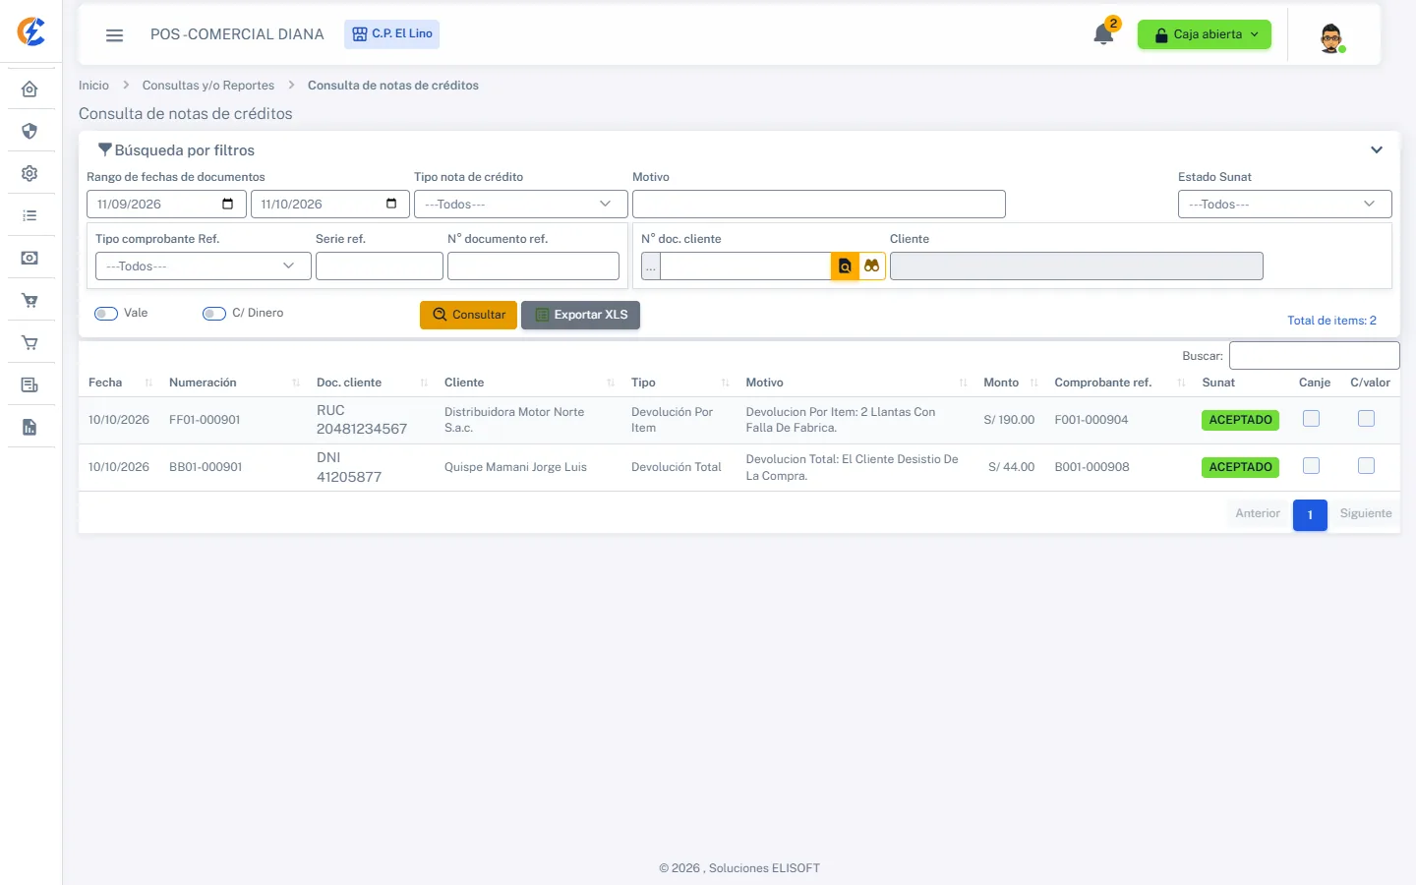
Task: Open calendar picker for end date 11/10/2026
Action: click(391, 205)
